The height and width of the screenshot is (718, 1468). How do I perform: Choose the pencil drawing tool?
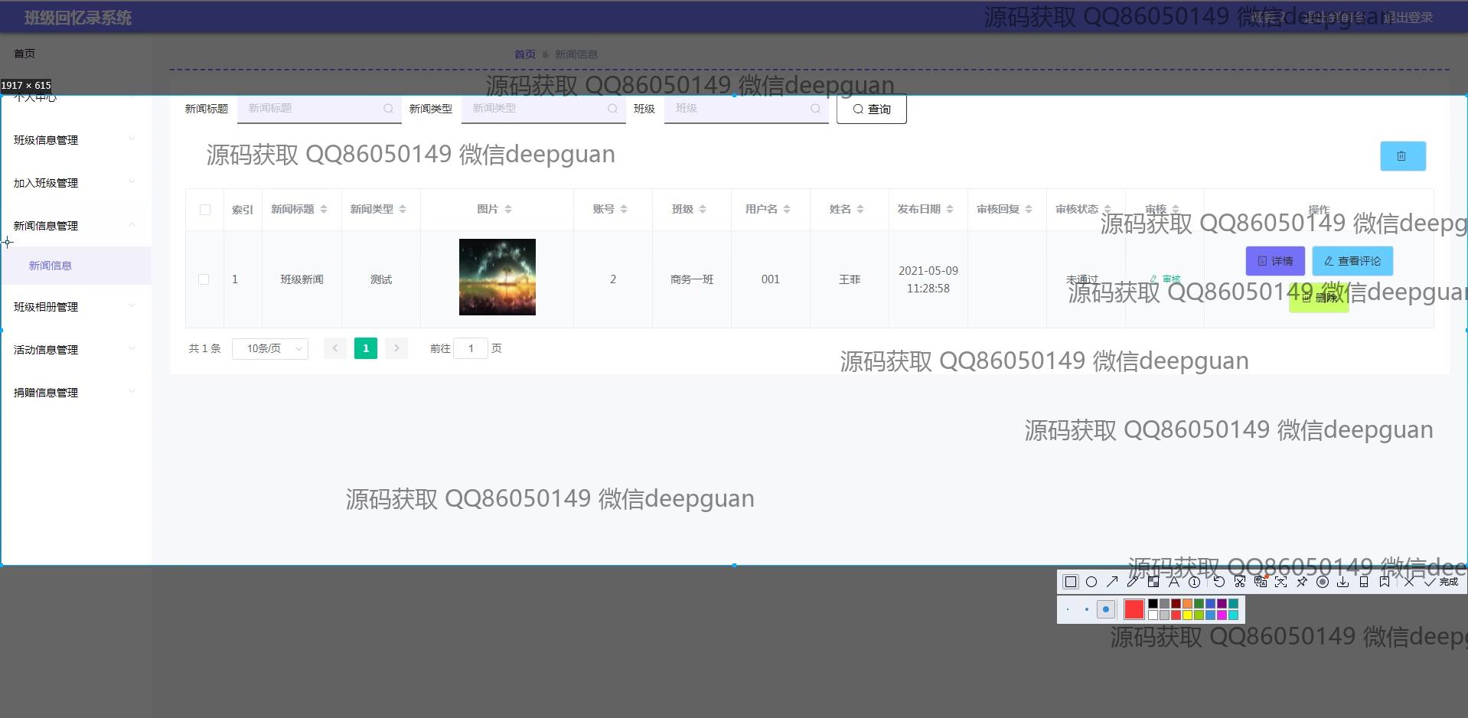(x=1133, y=582)
